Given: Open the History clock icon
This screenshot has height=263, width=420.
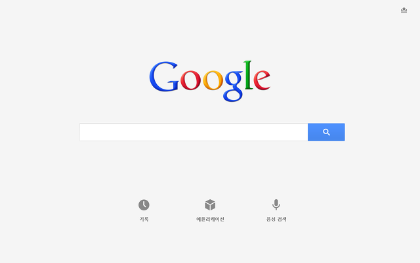Looking at the screenshot, I should coord(144,204).
